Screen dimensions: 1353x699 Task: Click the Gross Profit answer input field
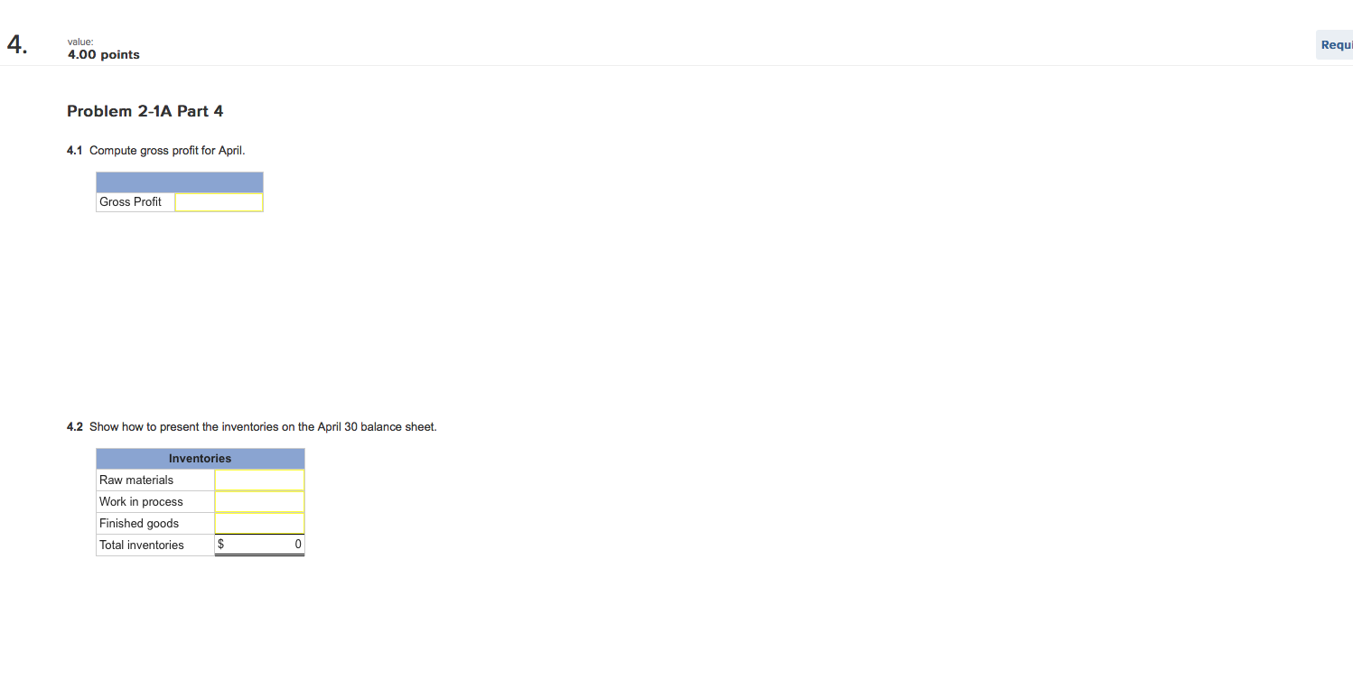tap(219, 202)
